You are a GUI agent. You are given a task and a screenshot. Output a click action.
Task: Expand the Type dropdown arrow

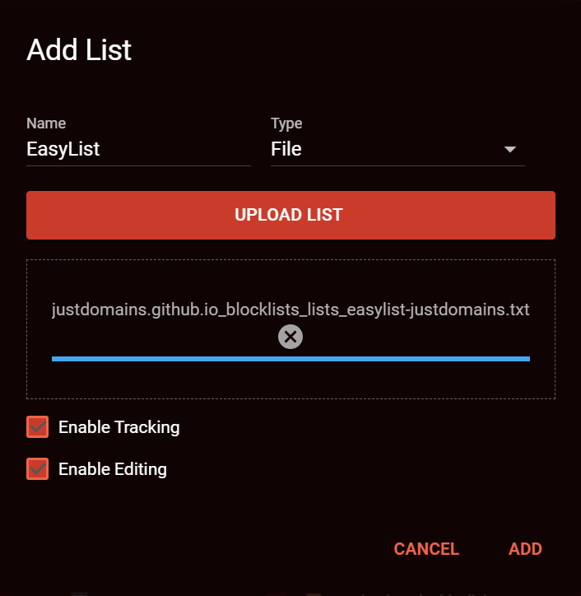pyautogui.click(x=510, y=149)
